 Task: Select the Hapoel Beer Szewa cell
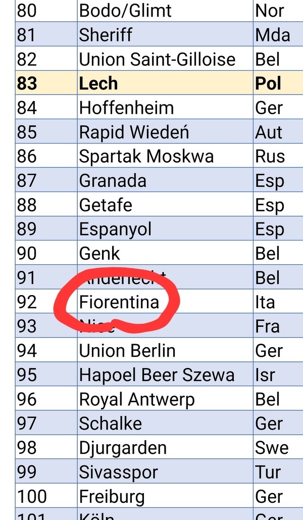pyautogui.click(x=157, y=375)
